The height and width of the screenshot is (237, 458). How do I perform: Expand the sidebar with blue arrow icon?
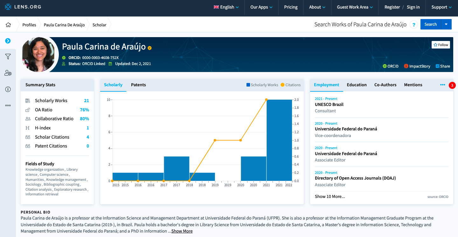8,41
